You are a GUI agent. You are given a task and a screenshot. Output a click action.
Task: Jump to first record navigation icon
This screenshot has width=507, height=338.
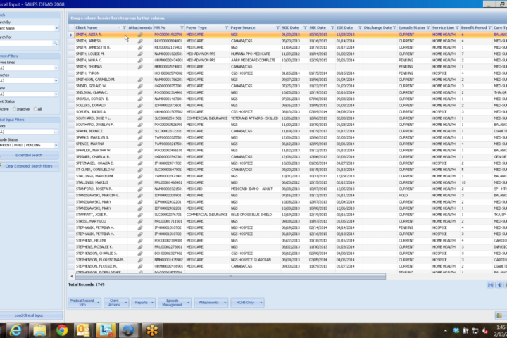click(491, 284)
